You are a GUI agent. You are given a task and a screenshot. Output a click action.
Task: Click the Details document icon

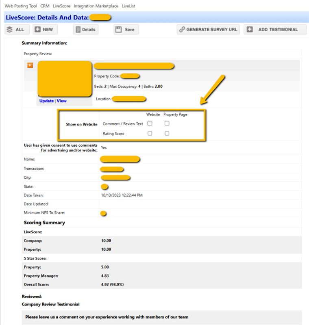pos(78,30)
